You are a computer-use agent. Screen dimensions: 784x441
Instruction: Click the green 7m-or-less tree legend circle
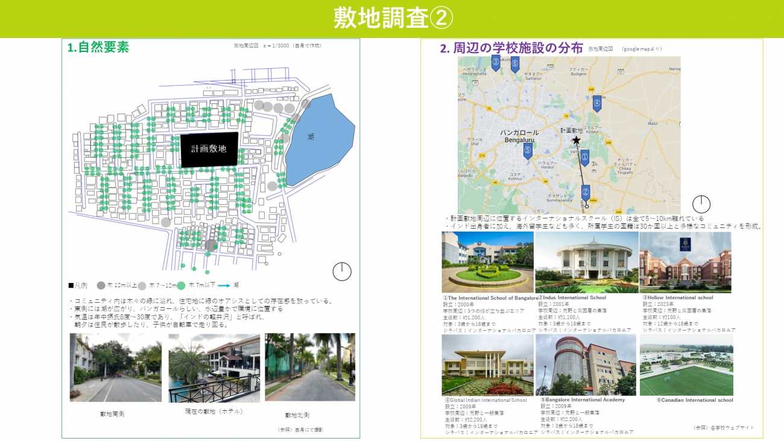[180, 285]
